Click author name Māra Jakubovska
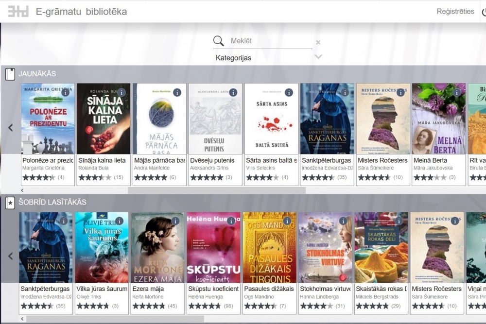The image size is (486, 324). click(433, 168)
